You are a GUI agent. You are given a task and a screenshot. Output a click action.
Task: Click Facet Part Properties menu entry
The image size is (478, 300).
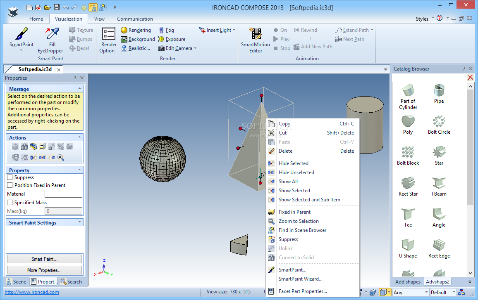(313, 291)
